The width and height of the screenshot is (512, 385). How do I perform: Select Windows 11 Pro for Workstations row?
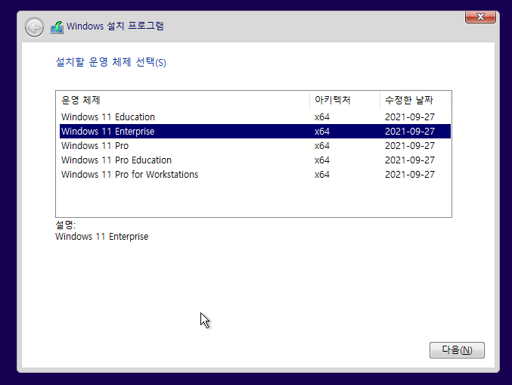coord(255,175)
